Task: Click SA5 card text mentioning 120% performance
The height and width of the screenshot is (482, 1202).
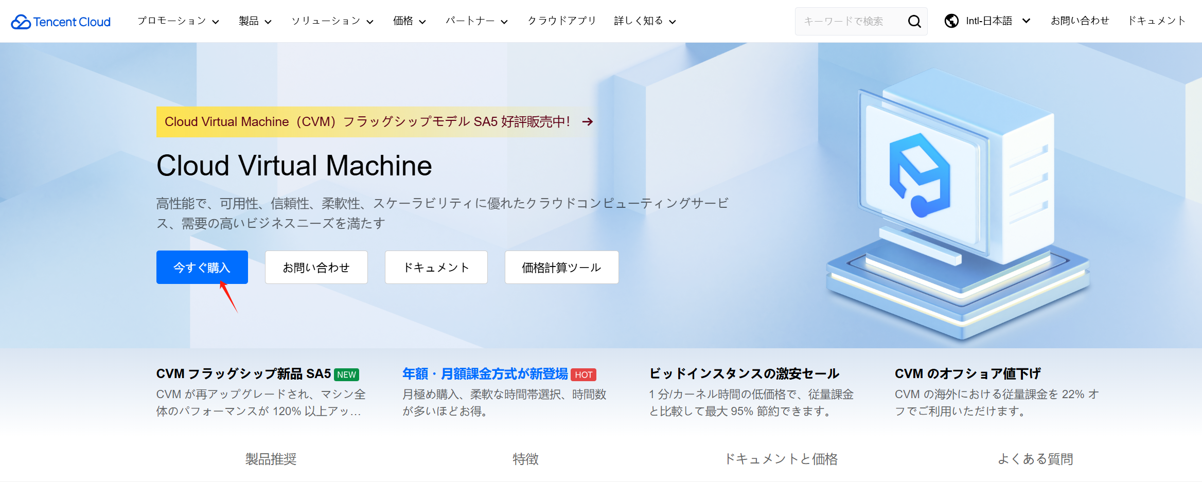Action: 261,403
